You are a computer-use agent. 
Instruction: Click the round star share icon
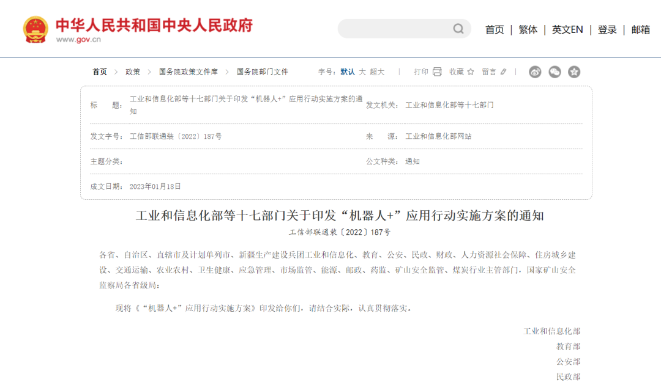coord(574,72)
